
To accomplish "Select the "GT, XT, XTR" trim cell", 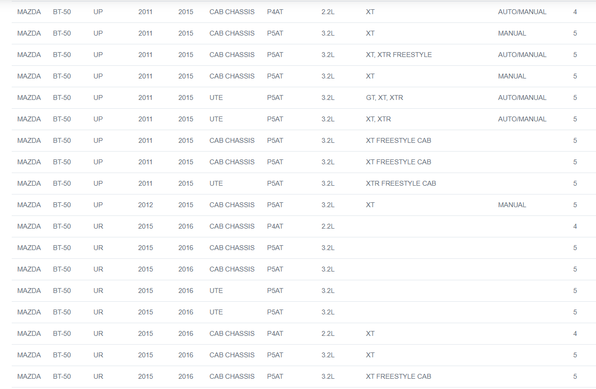I will (x=384, y=97).
